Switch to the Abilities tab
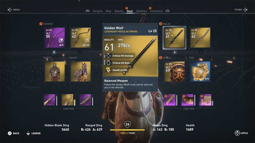Viewport: 255px width, 143px height. coord(141,11)
